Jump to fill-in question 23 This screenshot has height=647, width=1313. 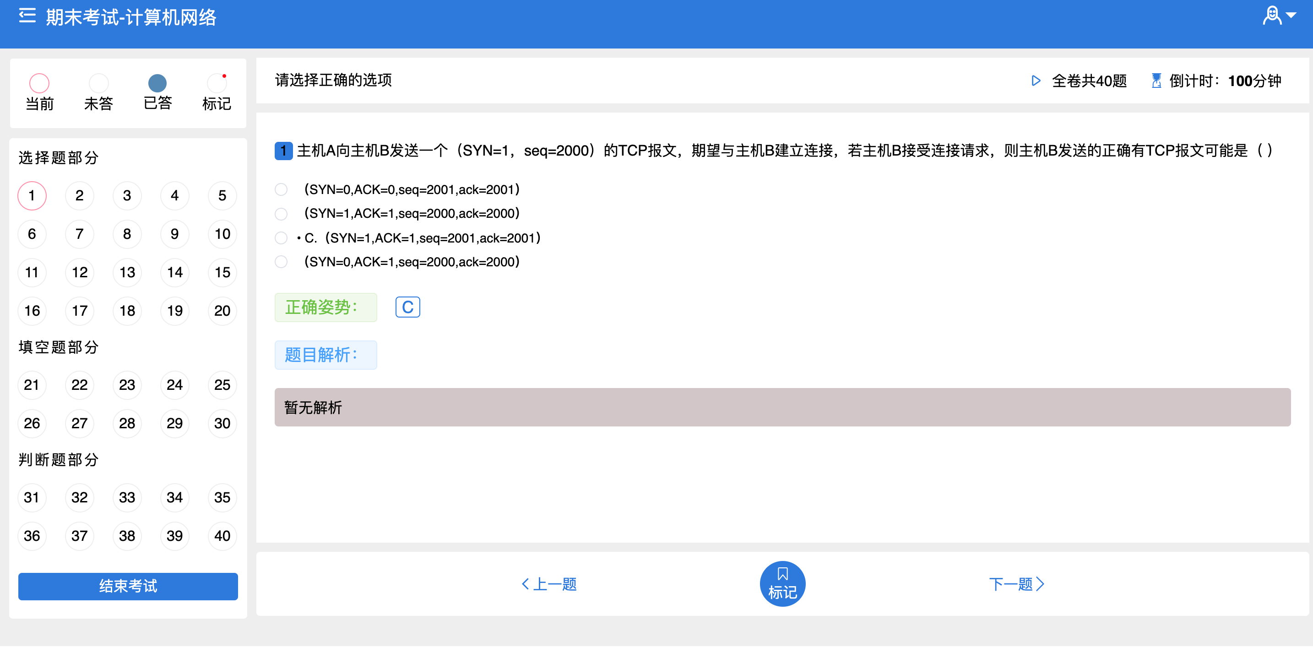click(x=127, y=385)
